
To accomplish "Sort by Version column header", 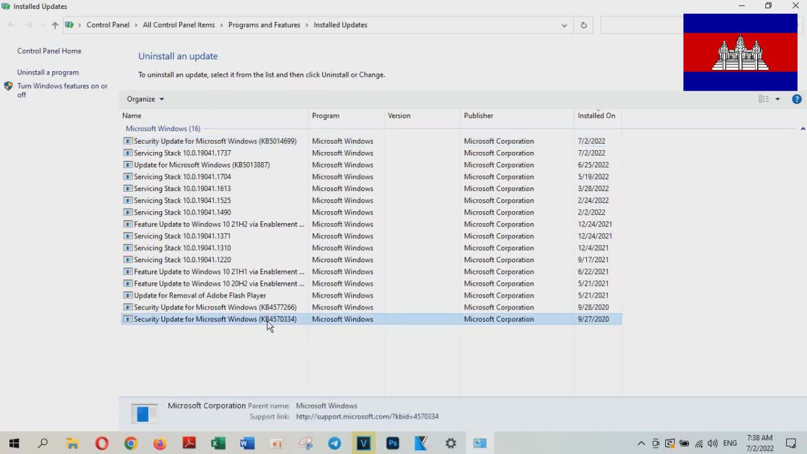I will tap(422, 116).
